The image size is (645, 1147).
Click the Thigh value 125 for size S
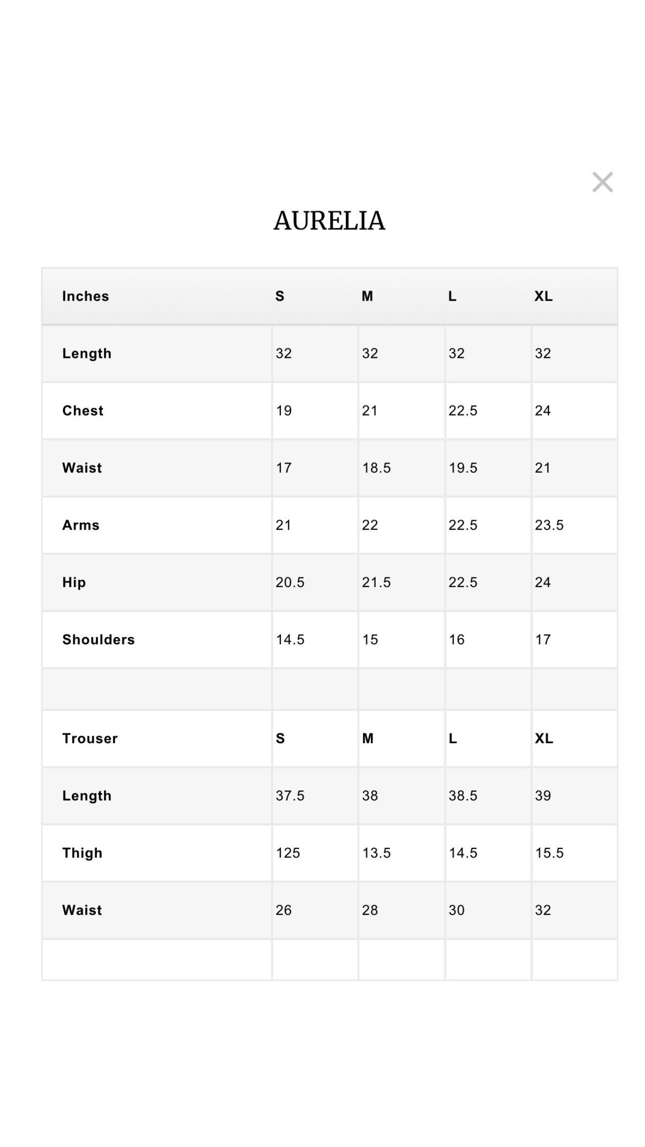point(288,853)
